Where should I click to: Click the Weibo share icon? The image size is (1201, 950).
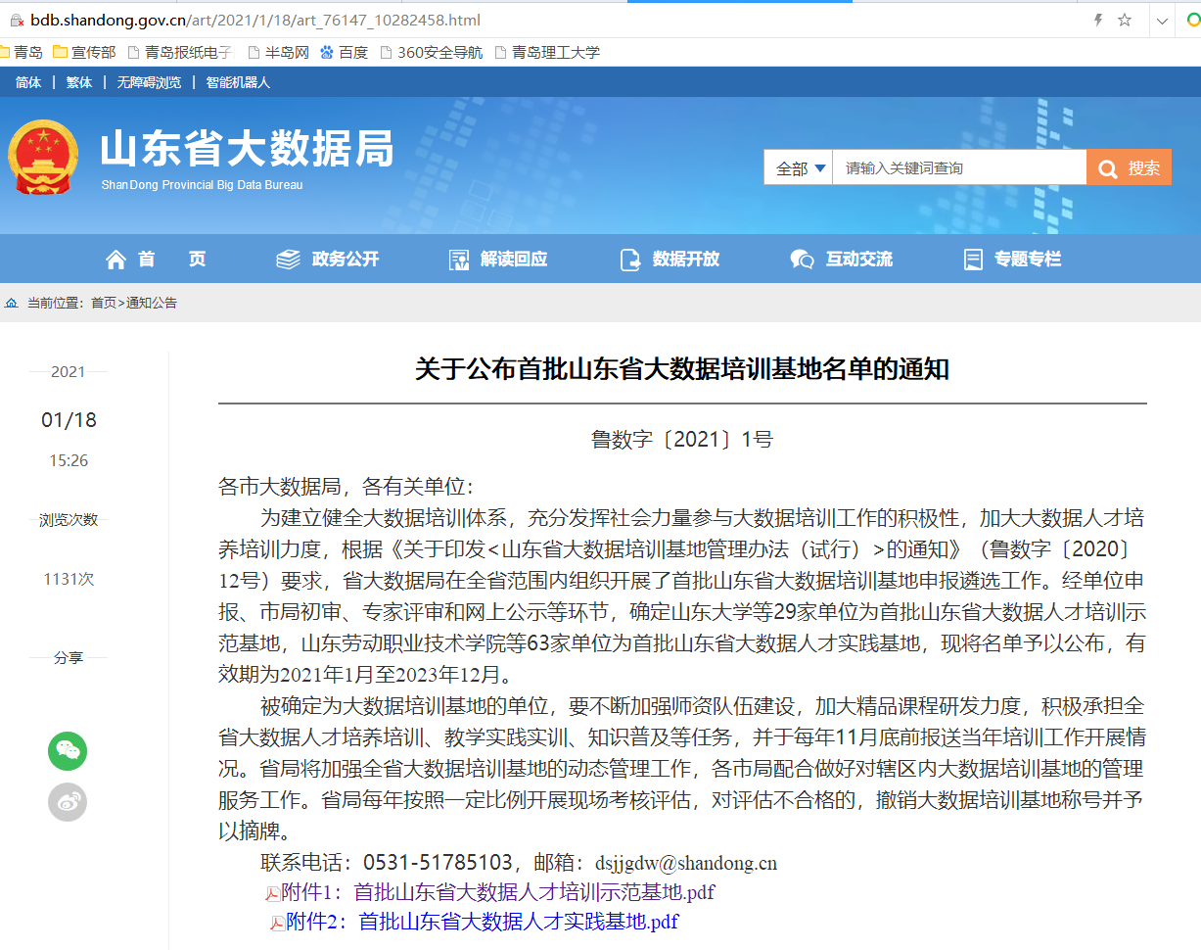[x=68, y=802]
